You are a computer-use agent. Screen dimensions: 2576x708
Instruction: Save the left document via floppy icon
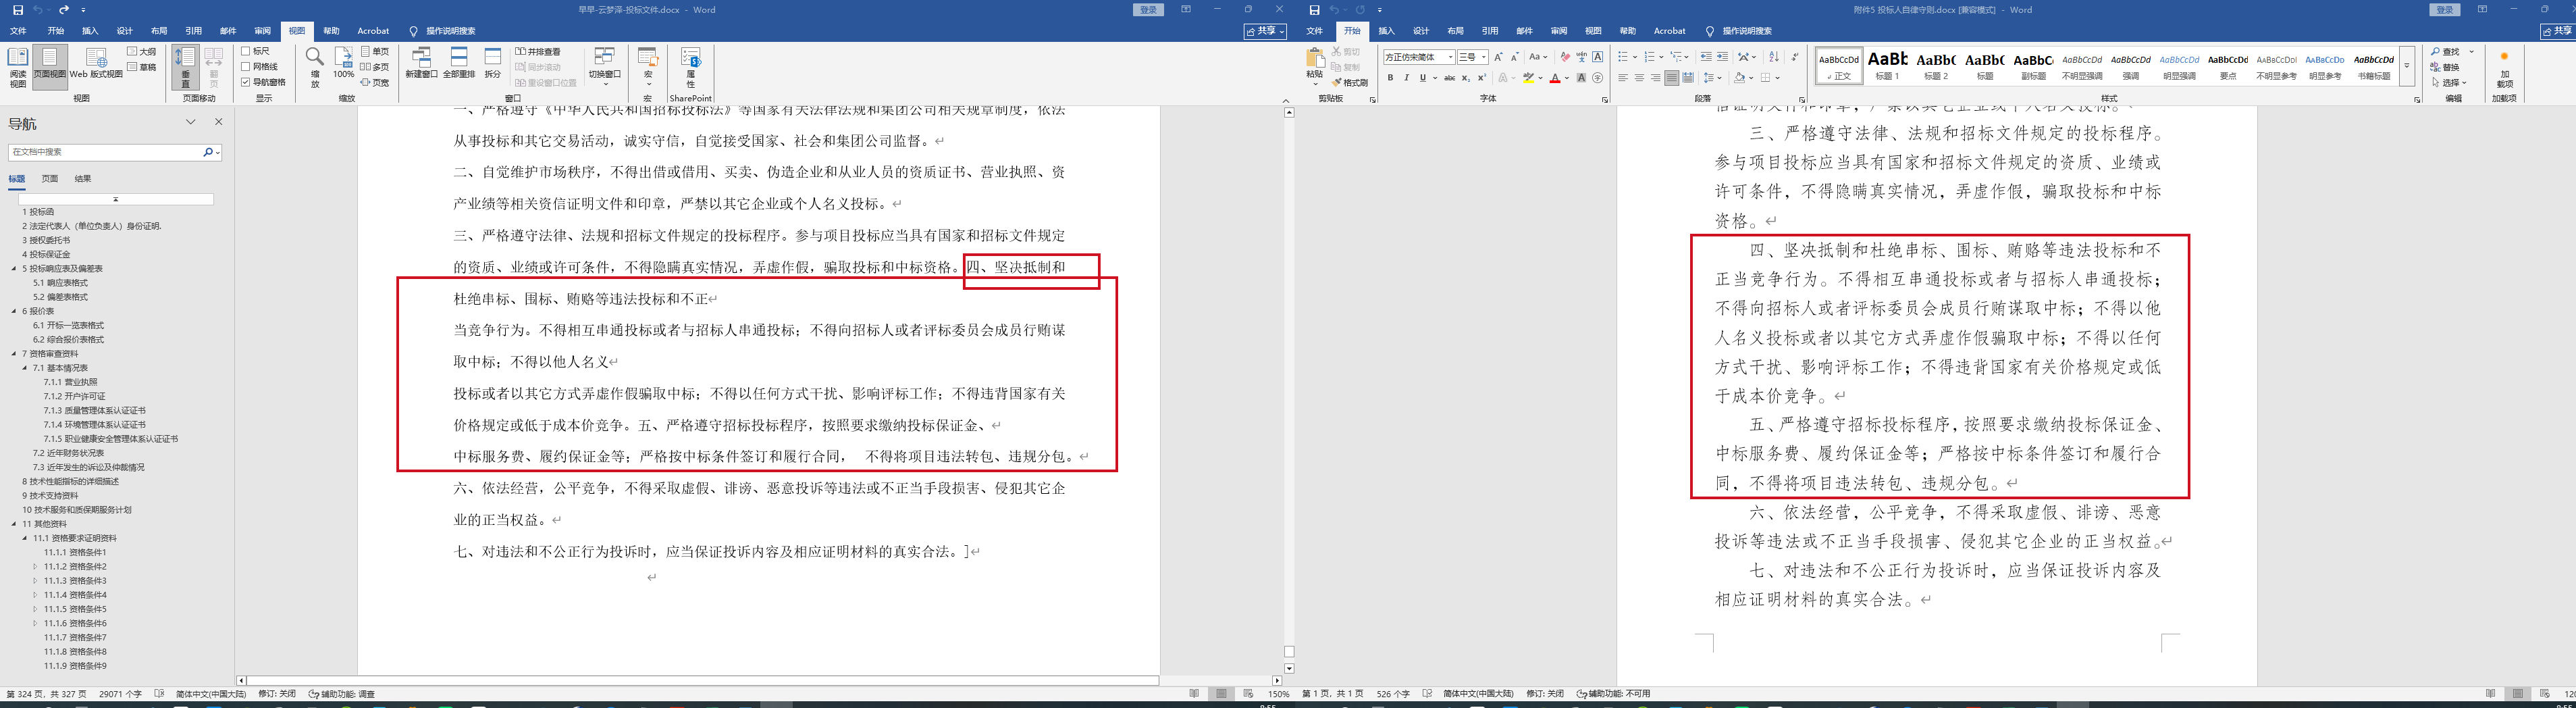click(x=18, y=10)
